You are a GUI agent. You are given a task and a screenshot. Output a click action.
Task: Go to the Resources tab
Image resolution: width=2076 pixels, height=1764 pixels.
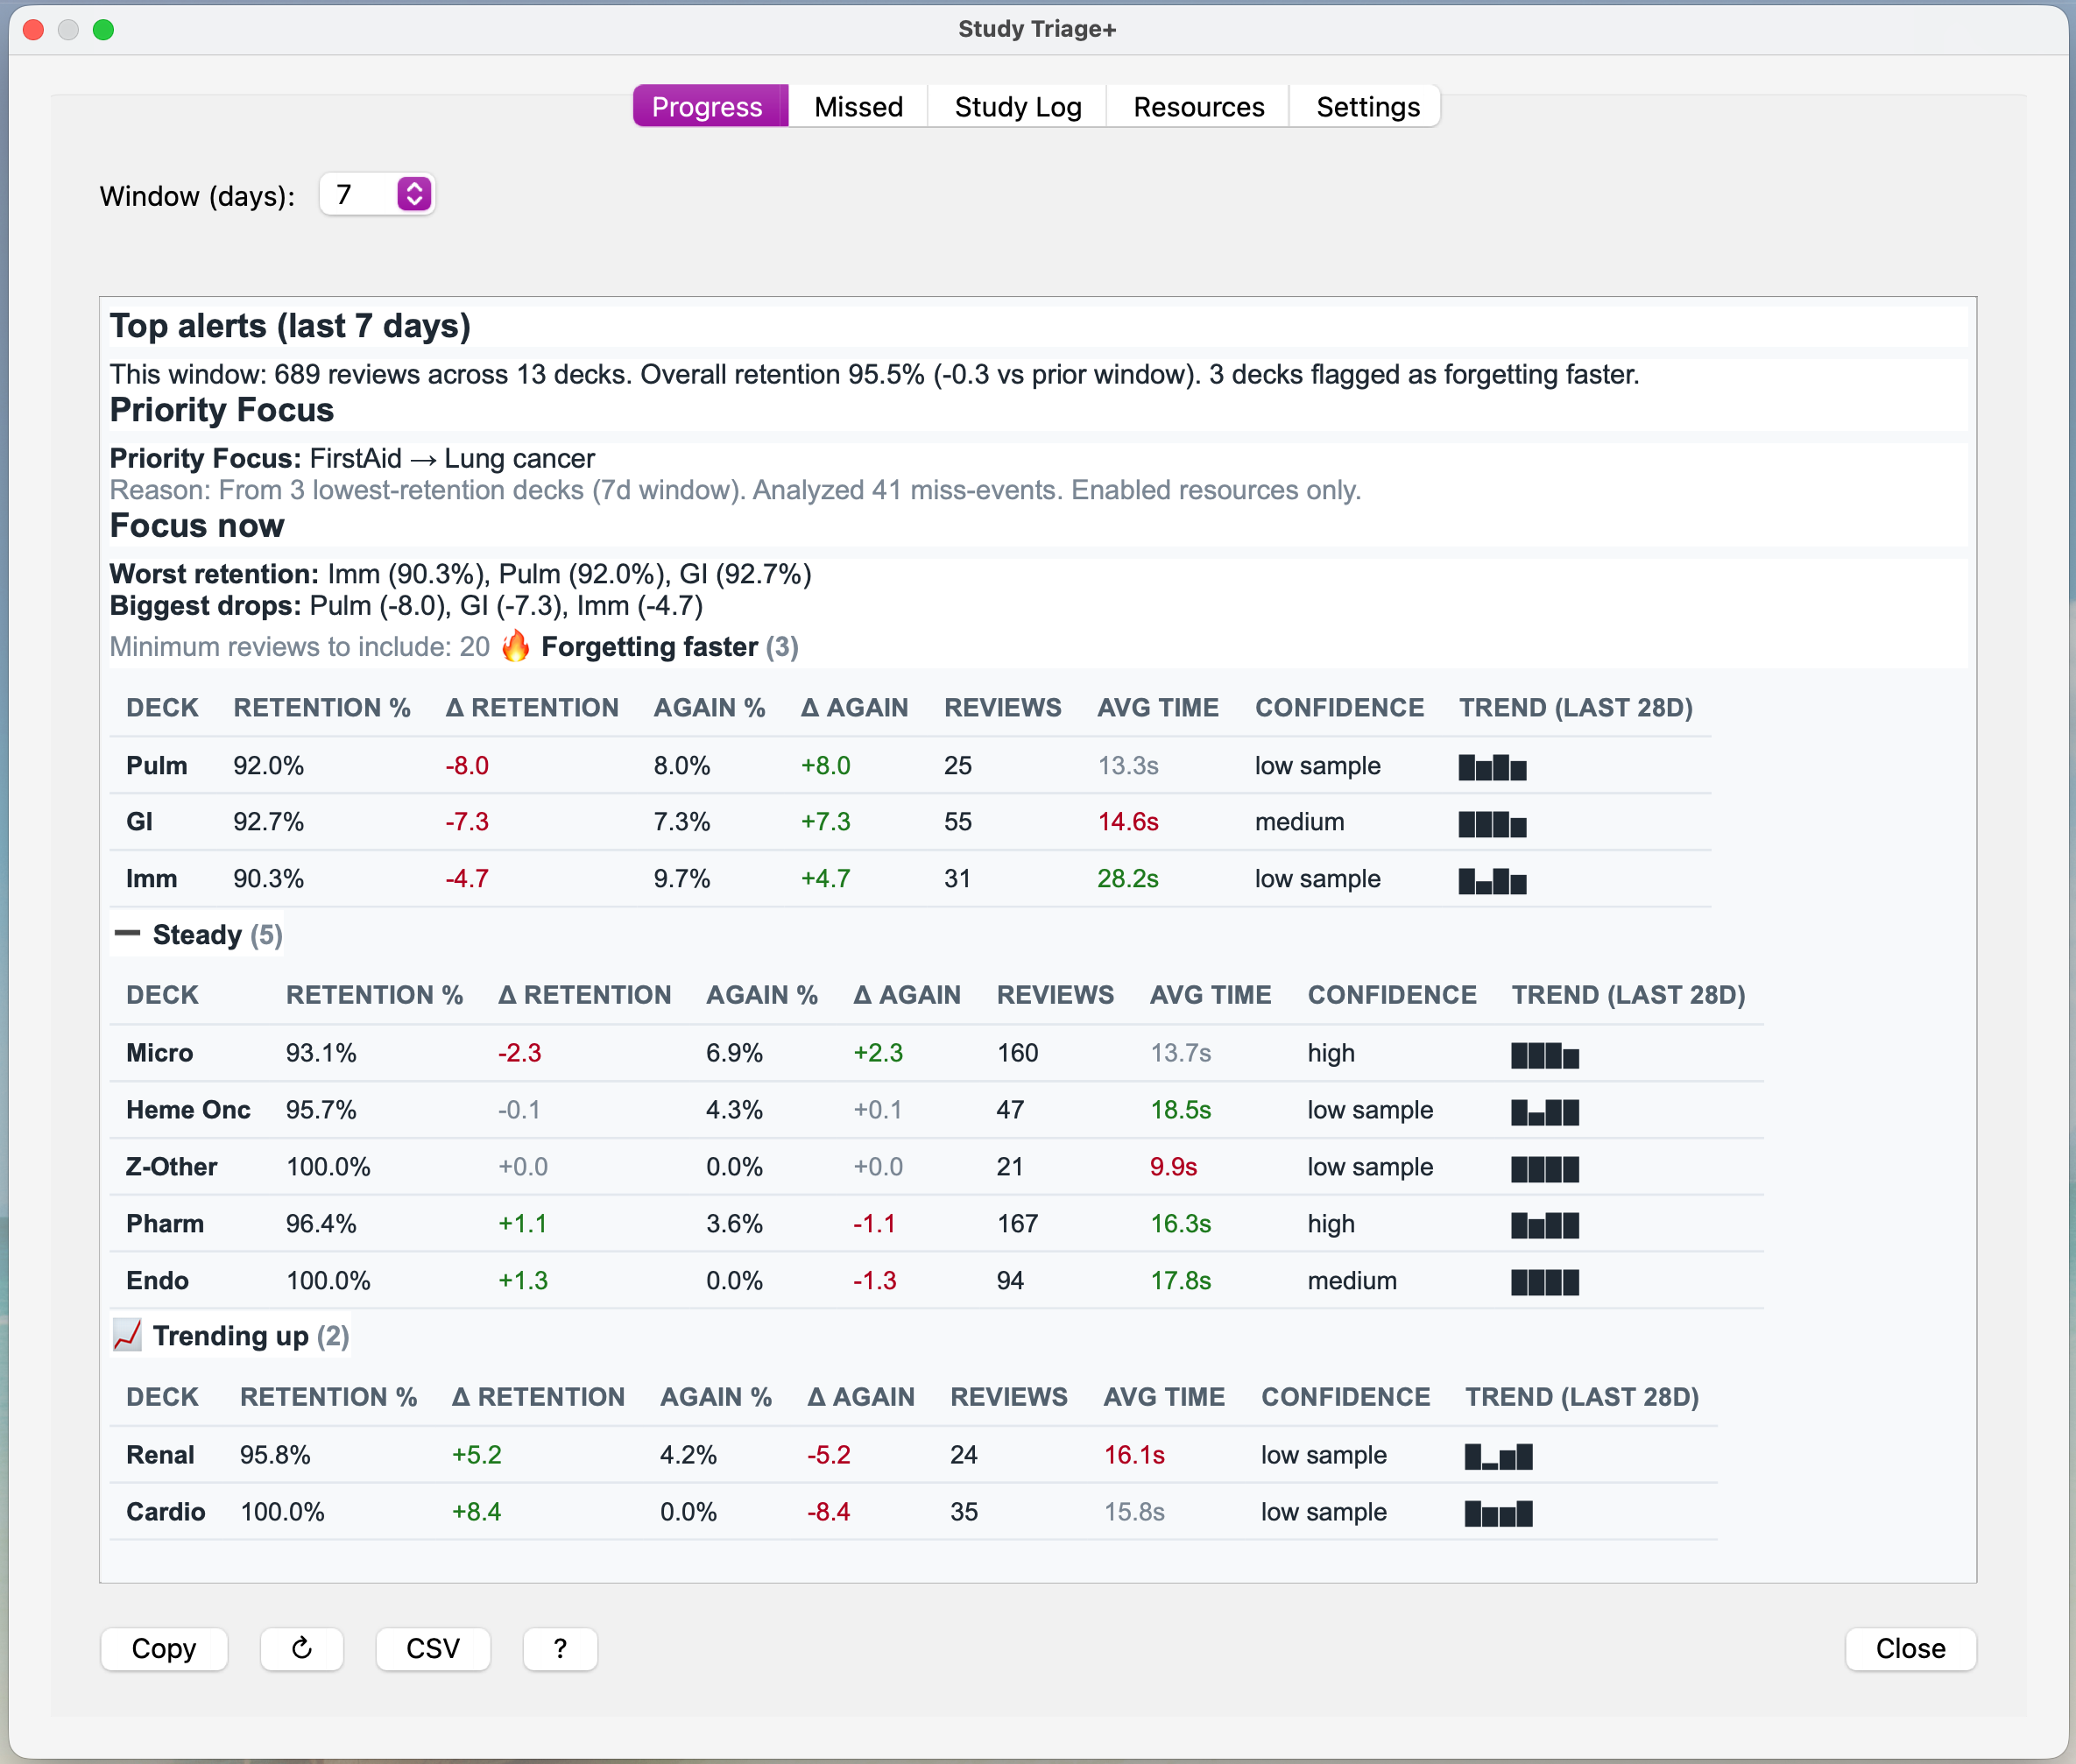1198,106
